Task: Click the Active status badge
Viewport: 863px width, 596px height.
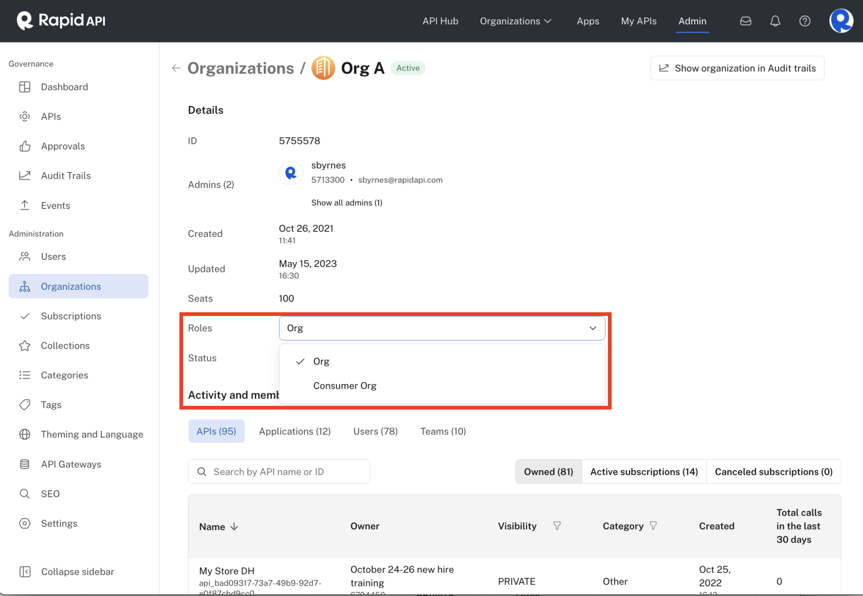Action: point(408,68)
